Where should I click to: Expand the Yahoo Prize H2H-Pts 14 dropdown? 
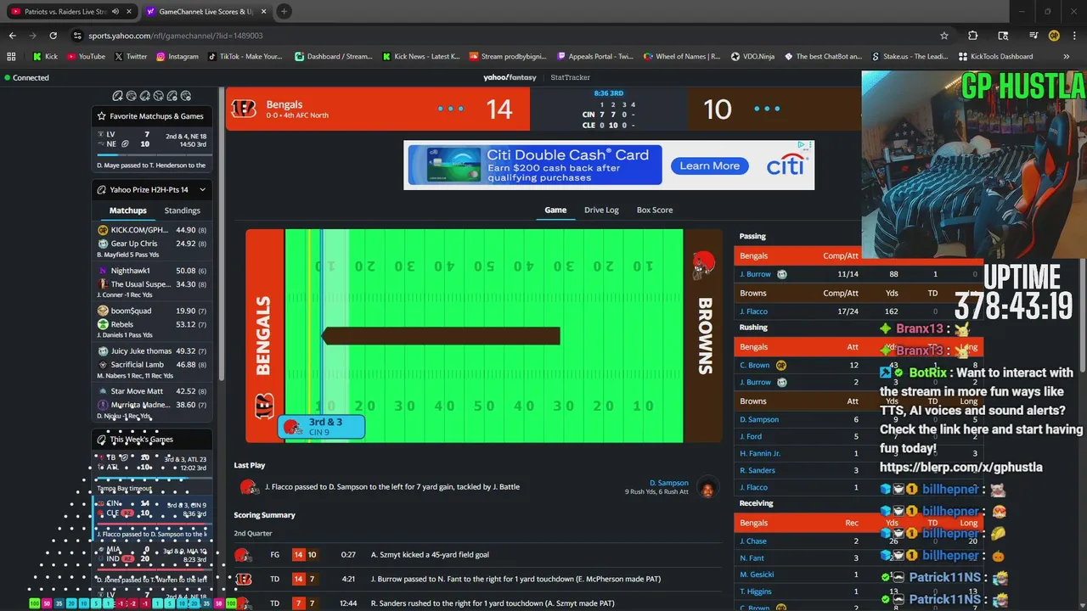pyautogui.click(x=202, y=189)
